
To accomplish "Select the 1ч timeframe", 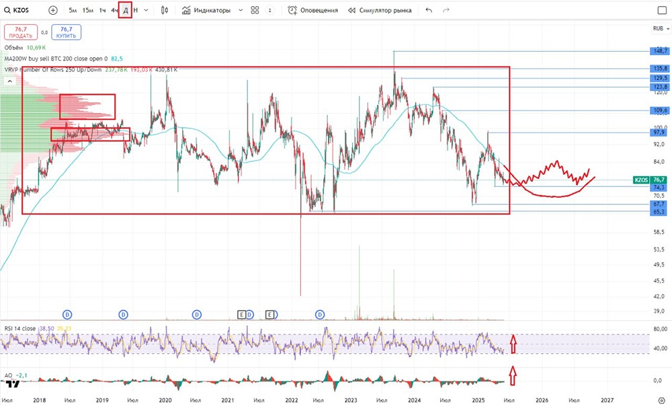I will [x=102, y=10].
